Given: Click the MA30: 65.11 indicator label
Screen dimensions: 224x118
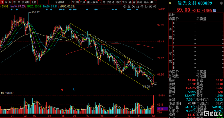Looking at the screenshot, I should click(x=51, y=6).
